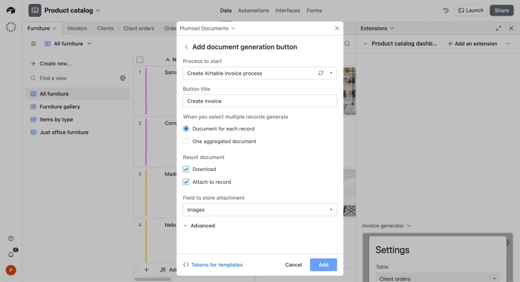Close the Plumsail Documents dialog
This screenshot has width=520, height=282.
337,28
